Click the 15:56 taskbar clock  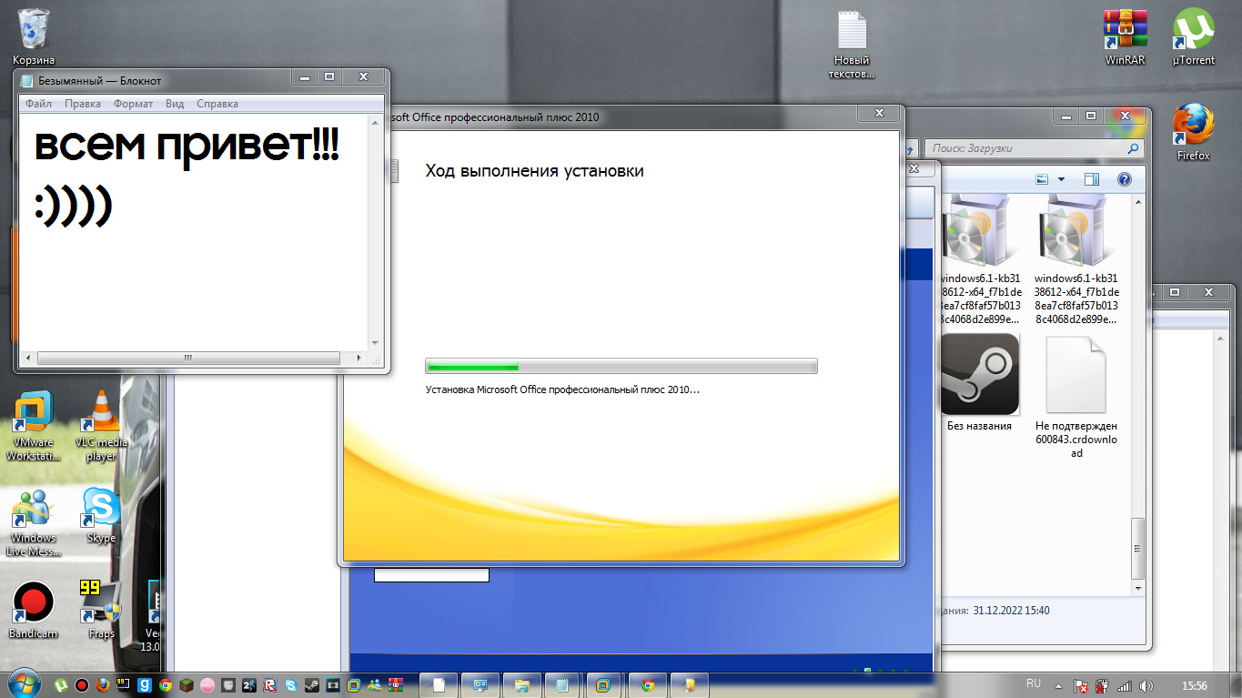point(1194,685)
